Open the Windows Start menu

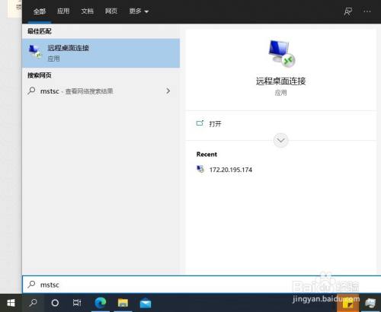click(x=11, y=303)
